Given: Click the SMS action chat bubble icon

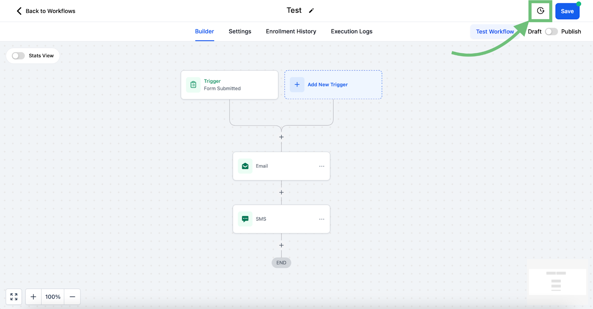Looking at the screenshot, I should [x=245, y=219].
